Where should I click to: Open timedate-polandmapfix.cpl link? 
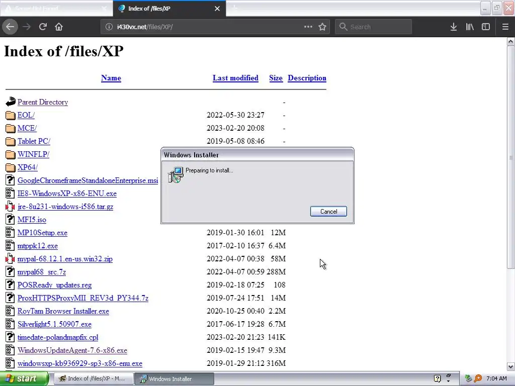pyautogui.click(x=58, y=337)
